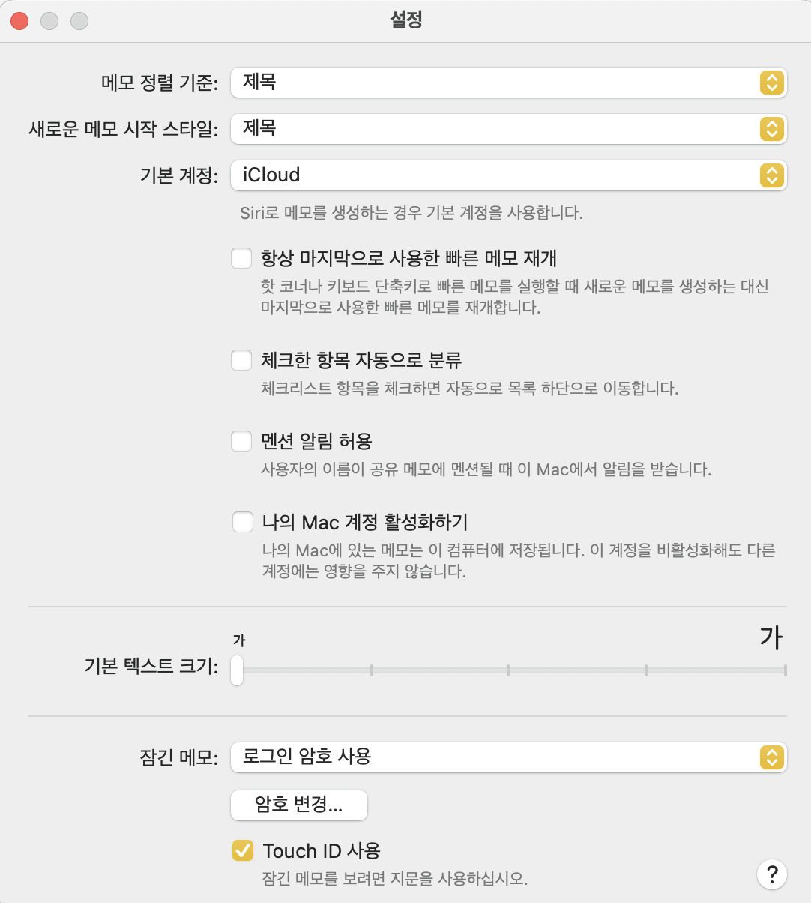Click the 암호 변경... button
Viewport: 811px width, 903px height.
(x=299, y=805)
